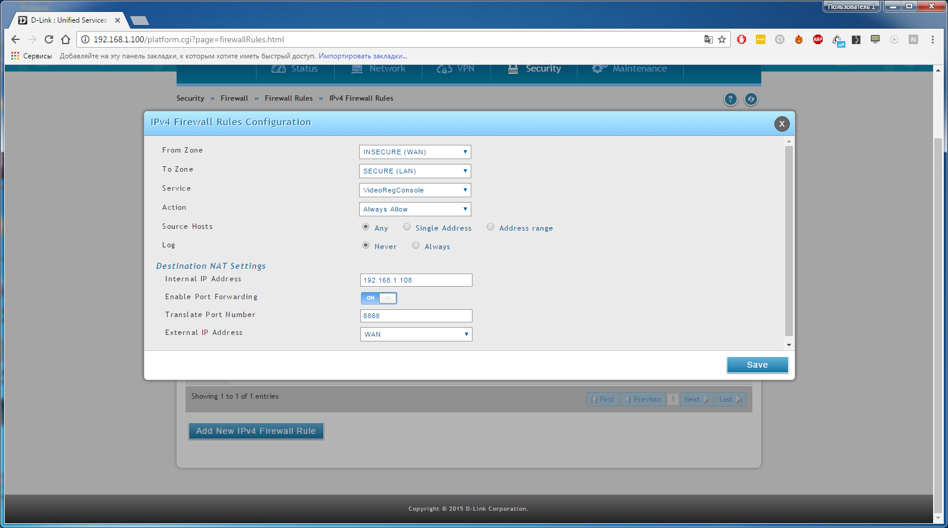Expand the Action dropdown

[x=415, y=209]
